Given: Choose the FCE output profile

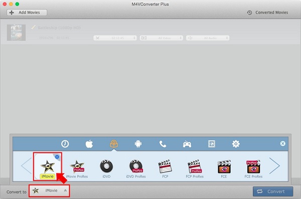Looking at the screenshot, I should (224, 169).
